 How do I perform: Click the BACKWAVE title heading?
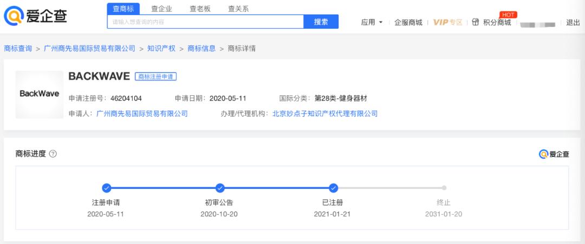tap(99, 76)
